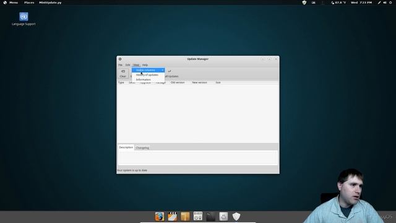Viewport: 396px width, 223px height.
Task: Open Language Support desktop icon
Action: click(x=24, y=19)
